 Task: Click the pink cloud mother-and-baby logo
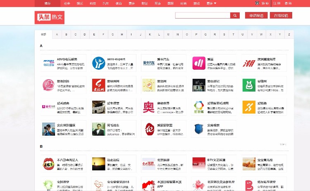pyautogui.click(x=48, y=85)
